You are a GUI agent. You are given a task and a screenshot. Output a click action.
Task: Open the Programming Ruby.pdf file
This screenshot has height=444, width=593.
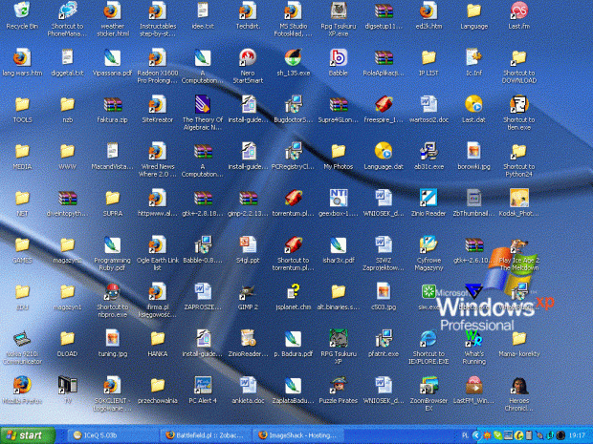click(x=112, y=244)
